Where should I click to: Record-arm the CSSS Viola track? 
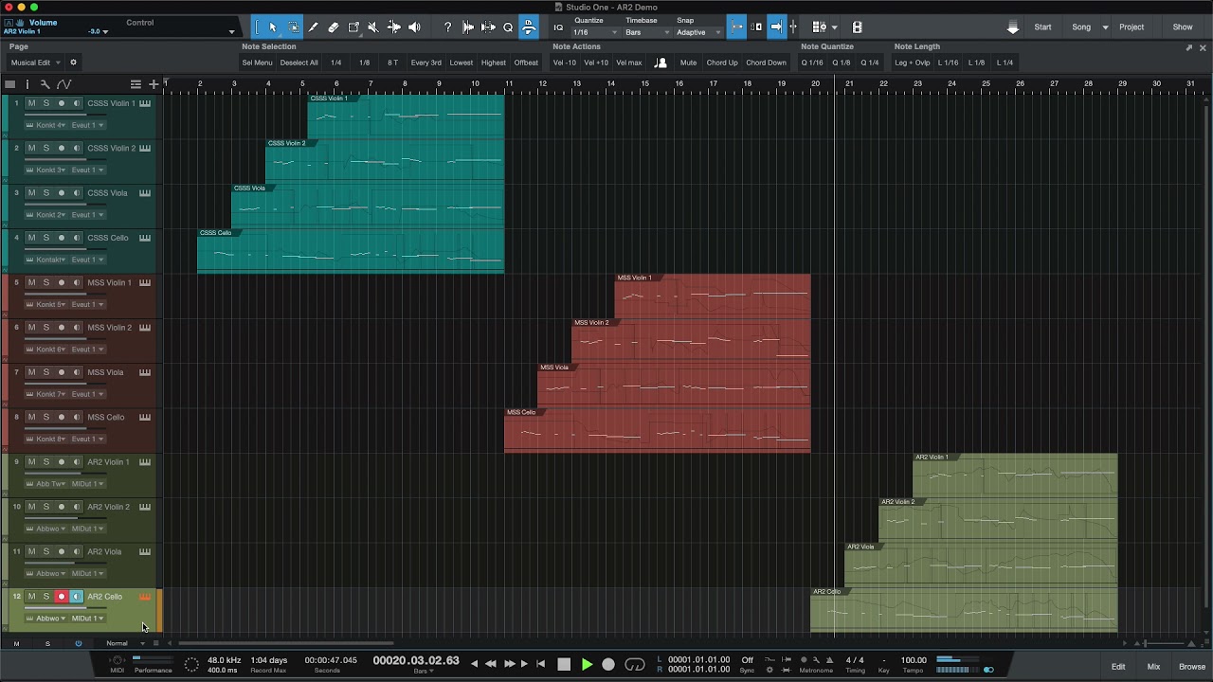pyautogui.click(x=62, y=193)
